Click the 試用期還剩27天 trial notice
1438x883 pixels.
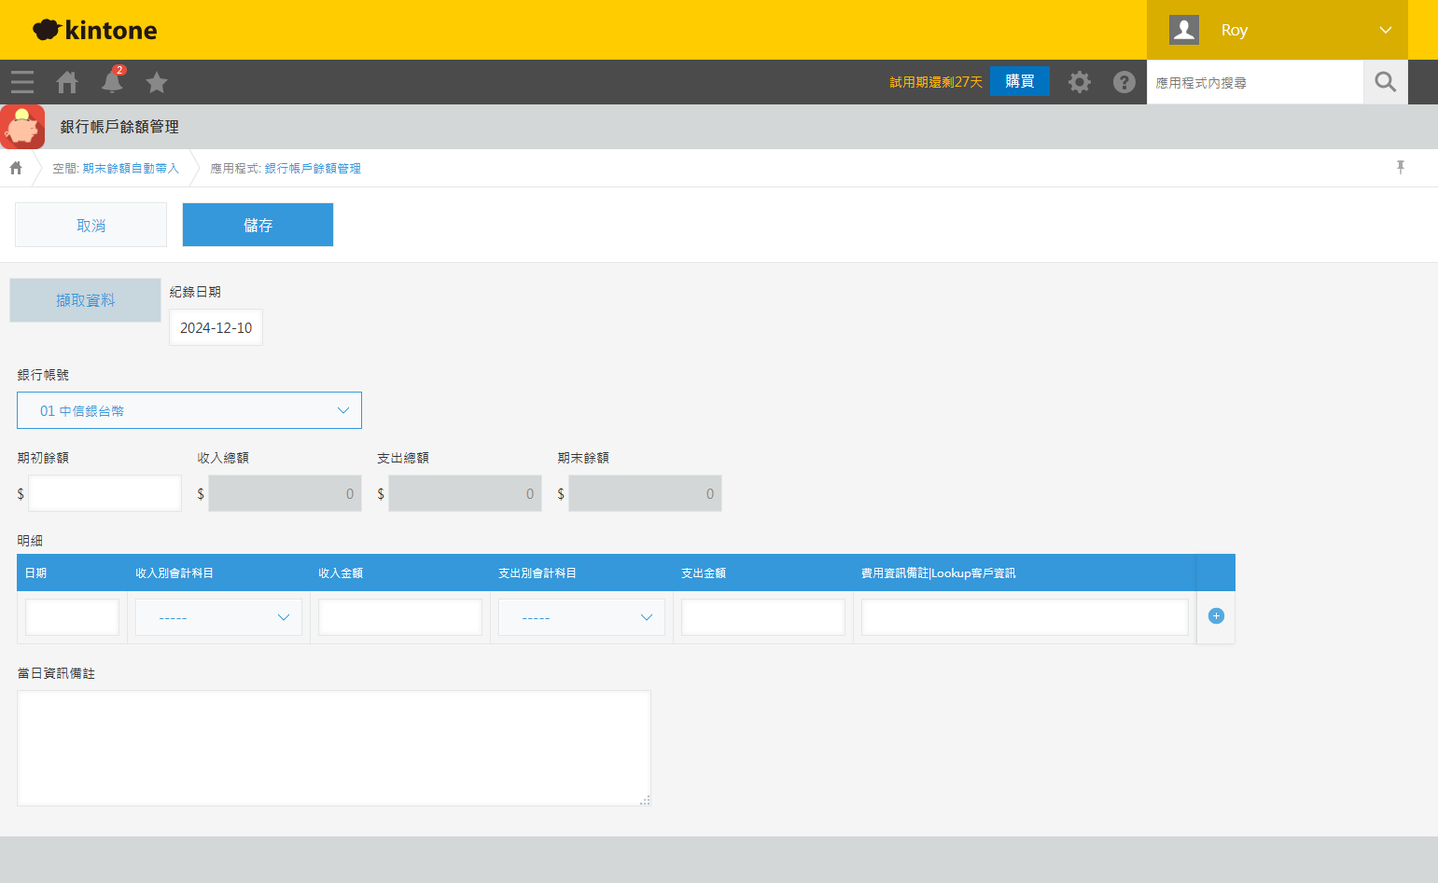point(936,82)
